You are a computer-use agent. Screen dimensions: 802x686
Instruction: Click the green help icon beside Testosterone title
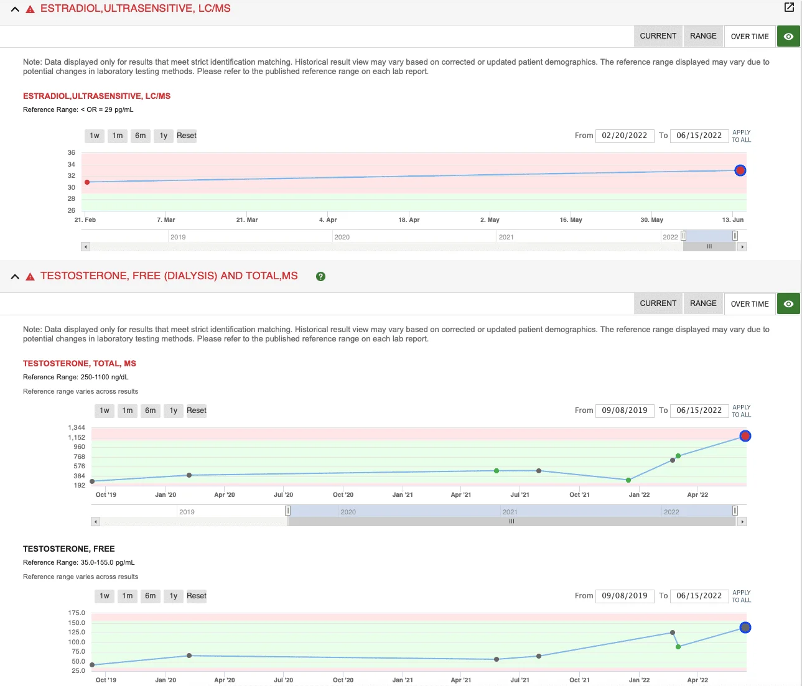click(320, 277)
